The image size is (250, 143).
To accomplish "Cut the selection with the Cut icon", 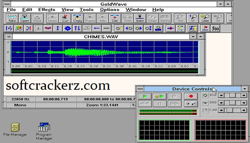I will (65, 18).
